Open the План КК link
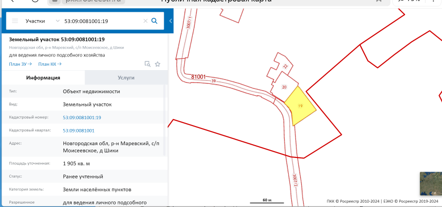The image size is (442, 207). tap(50, 64)
